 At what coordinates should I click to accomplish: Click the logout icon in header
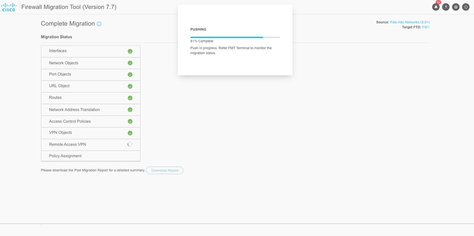point(465,7)
